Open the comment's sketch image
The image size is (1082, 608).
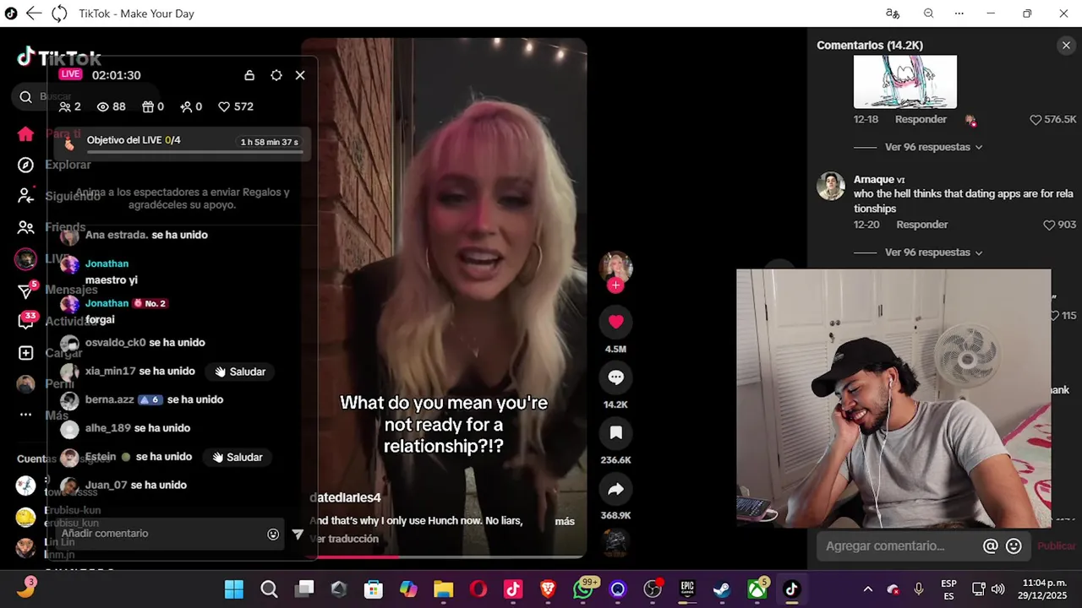pos(905,82)
